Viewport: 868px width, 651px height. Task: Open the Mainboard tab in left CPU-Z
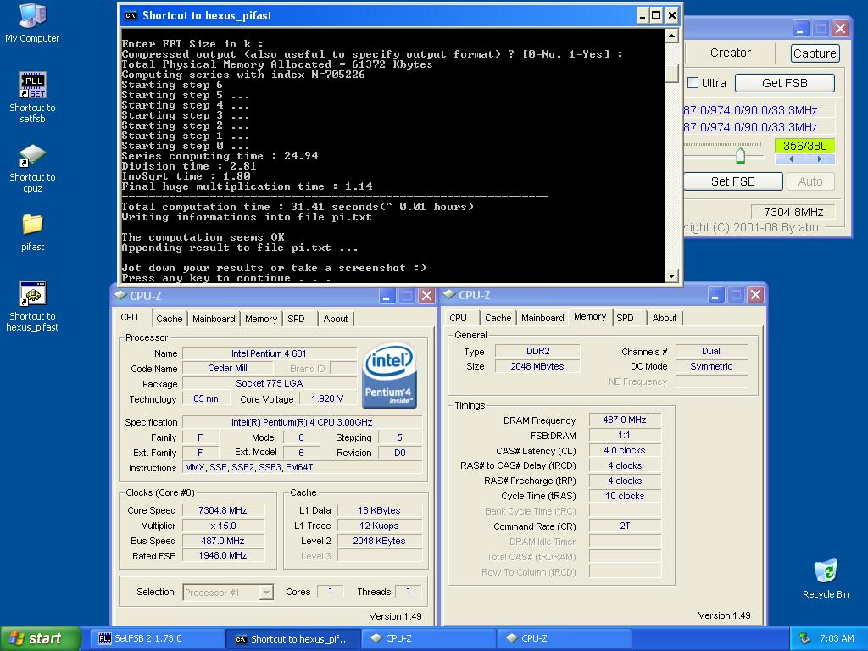(214, 319)
